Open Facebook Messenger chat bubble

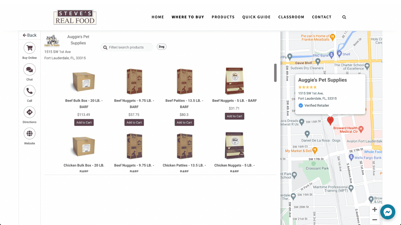point(387,212)
